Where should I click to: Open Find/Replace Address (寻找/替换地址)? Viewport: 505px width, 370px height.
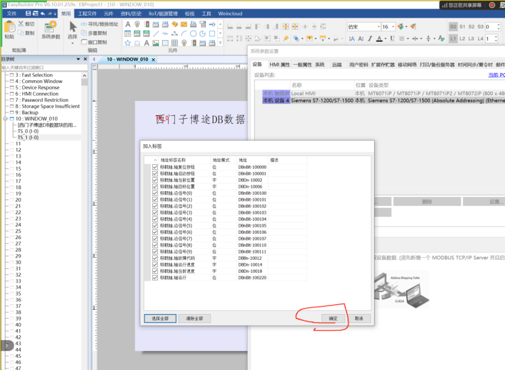99,24
